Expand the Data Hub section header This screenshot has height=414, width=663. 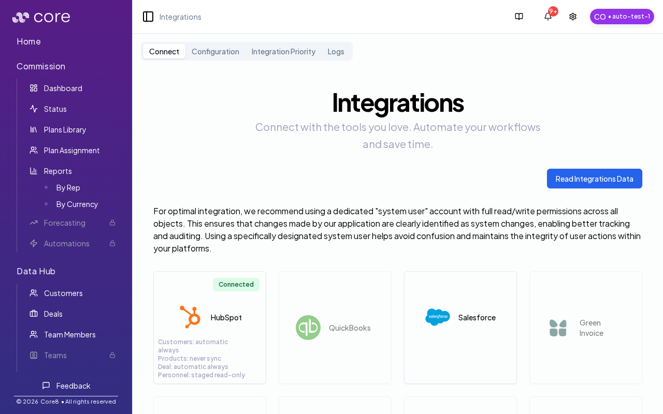36,271
